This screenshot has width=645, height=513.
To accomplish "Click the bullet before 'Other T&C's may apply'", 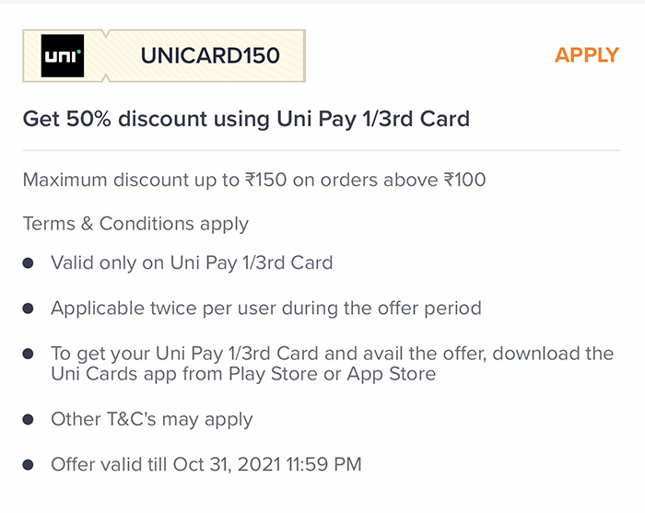I will (28, 419).
